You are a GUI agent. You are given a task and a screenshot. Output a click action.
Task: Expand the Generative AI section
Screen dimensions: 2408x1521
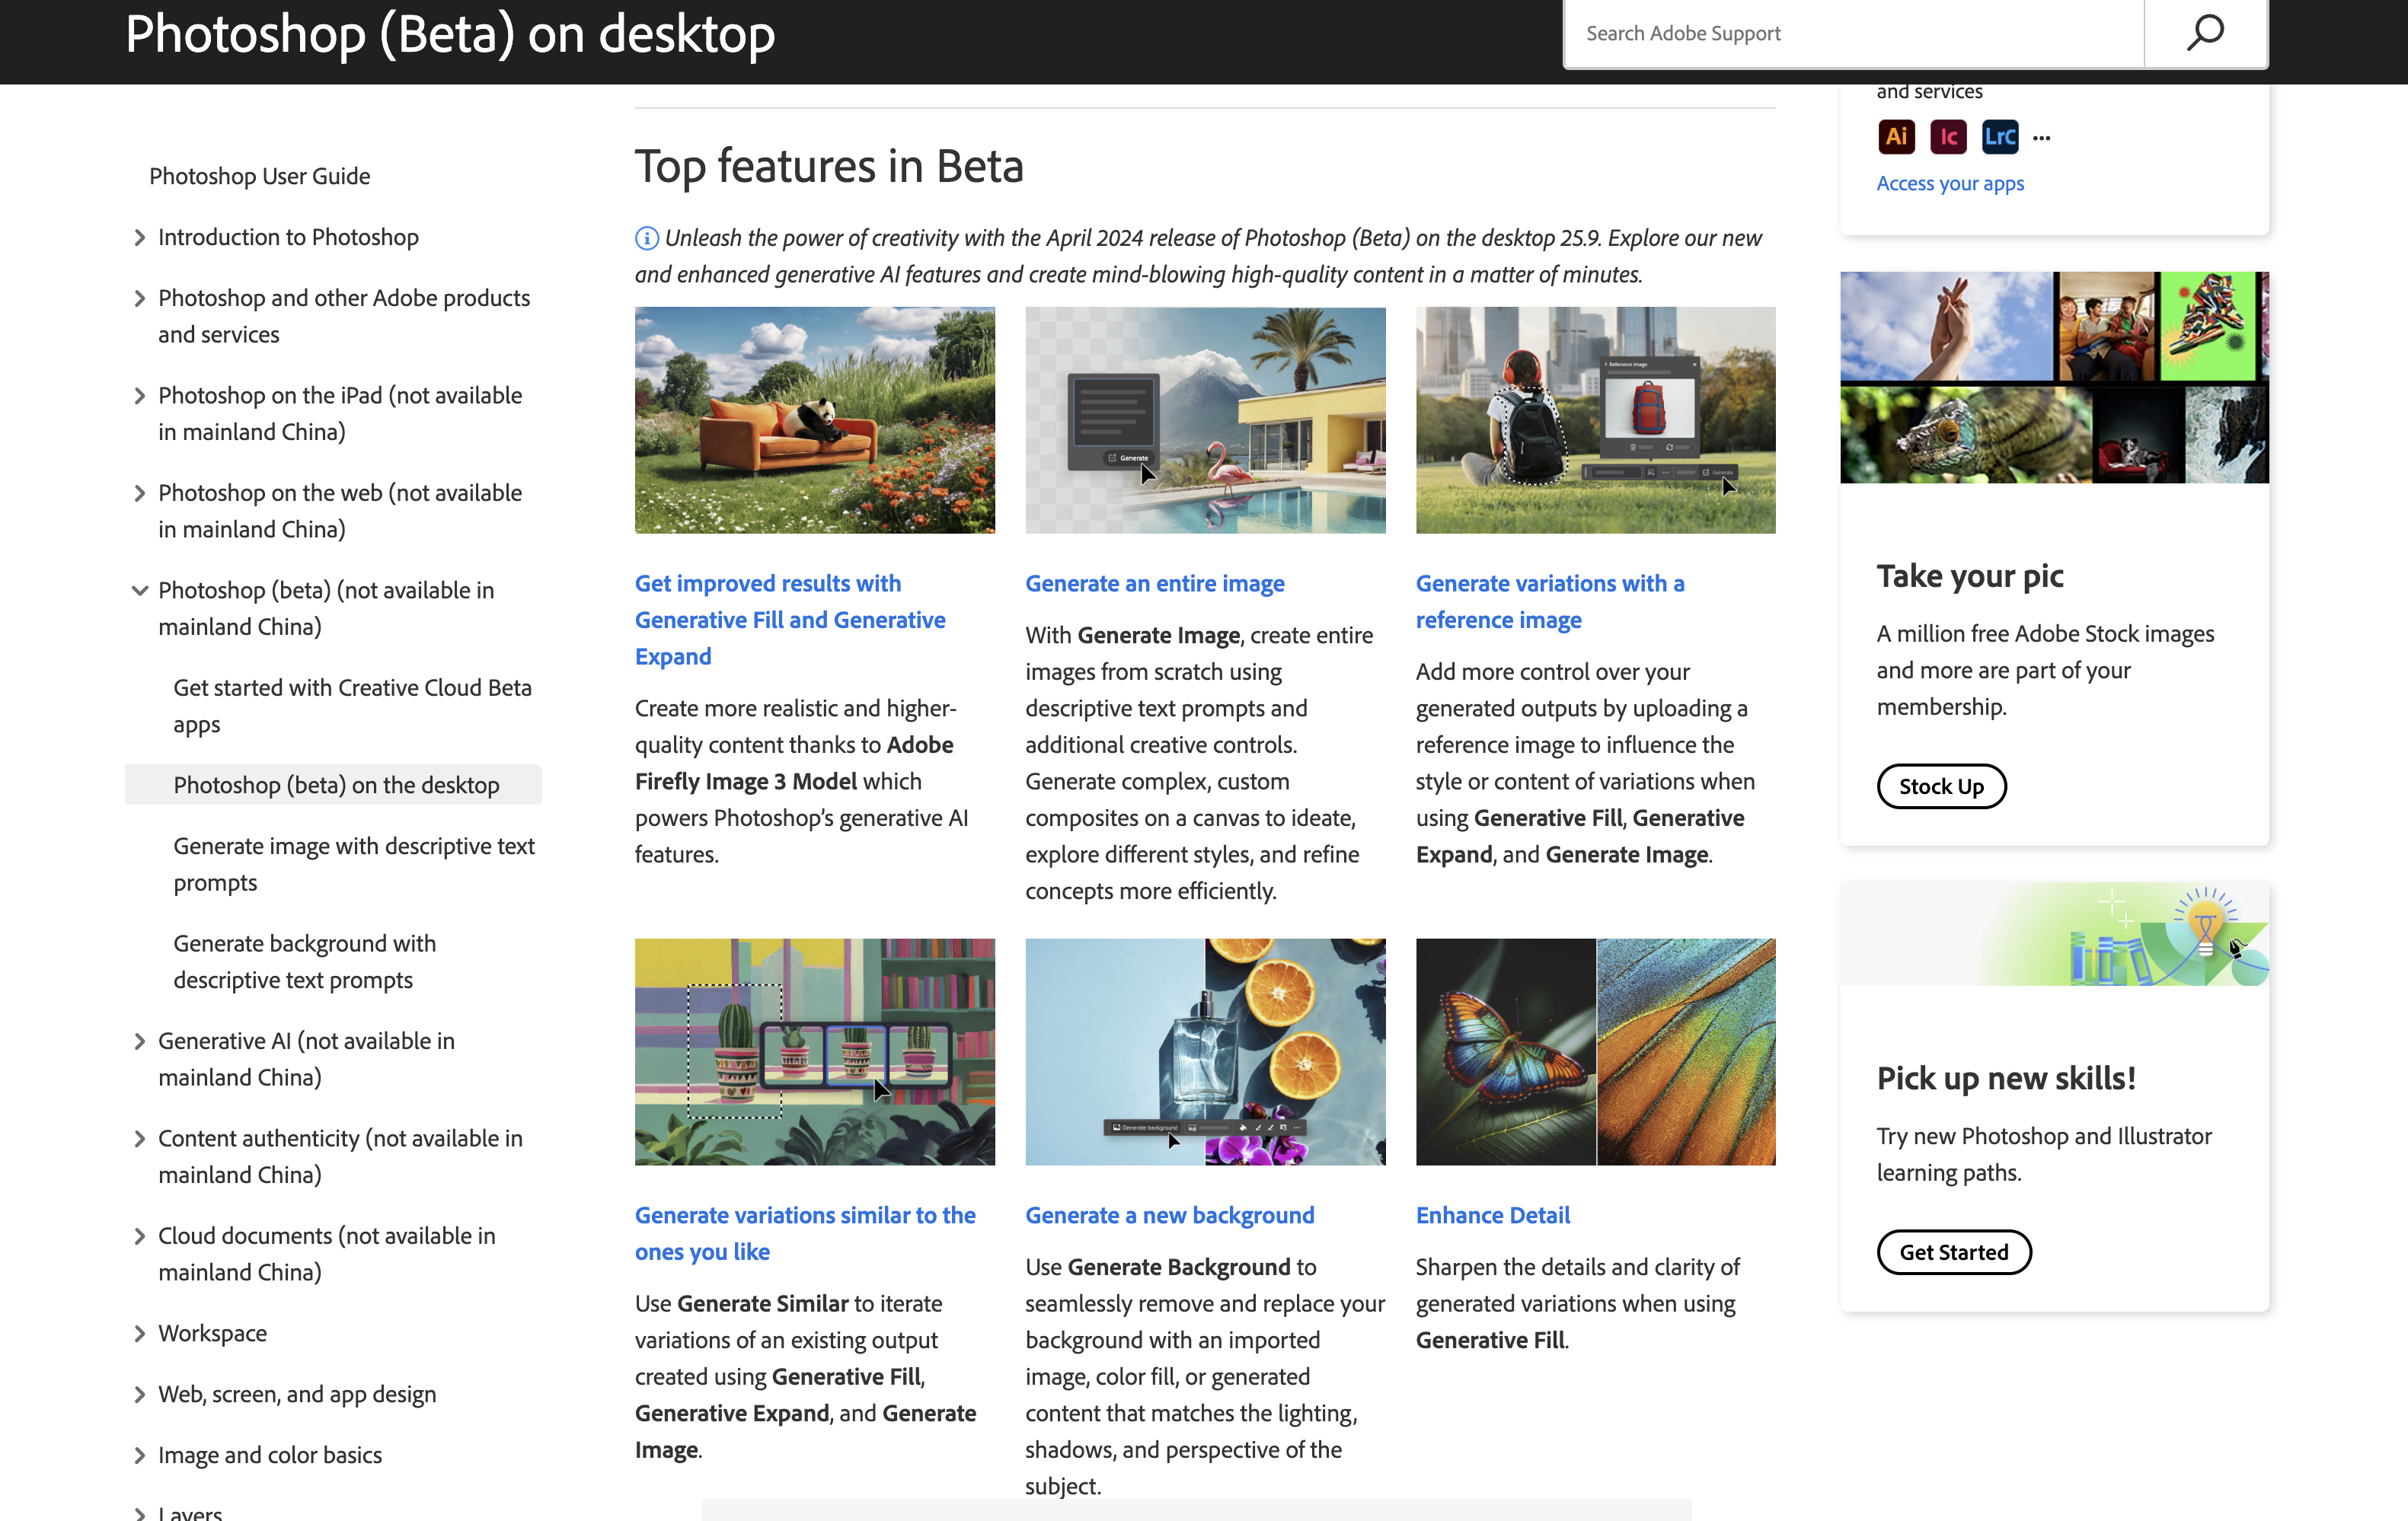click(x=139, y=1041)
